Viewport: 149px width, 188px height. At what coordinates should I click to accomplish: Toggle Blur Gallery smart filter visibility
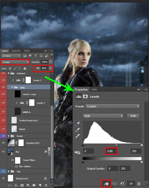pos(16,166)
